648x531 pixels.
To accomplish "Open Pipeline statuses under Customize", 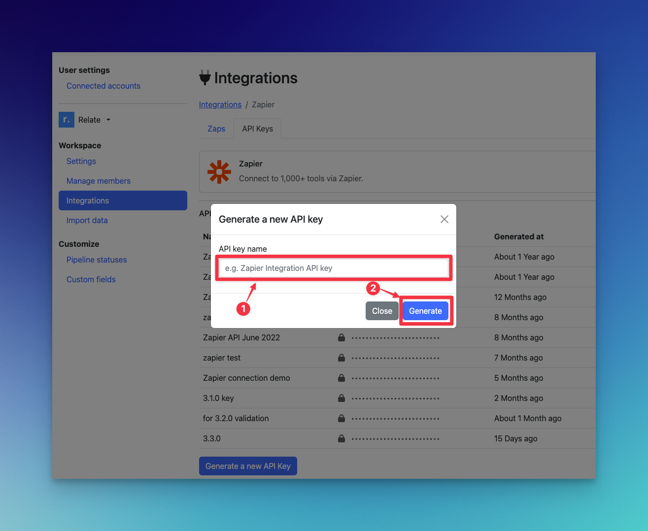I will 97,260.
